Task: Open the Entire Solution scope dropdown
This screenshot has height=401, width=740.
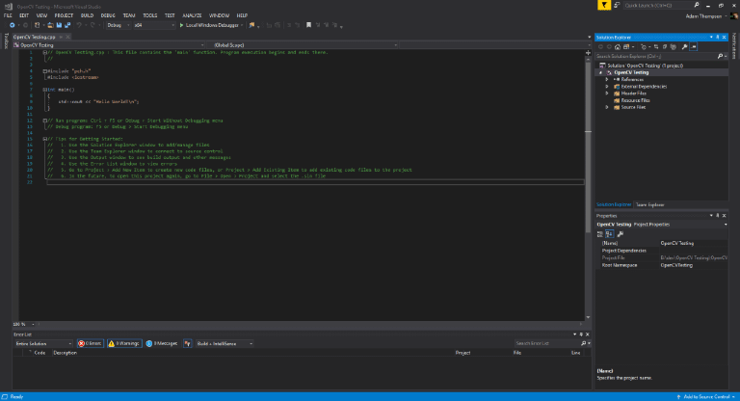Action: [43, 343]
